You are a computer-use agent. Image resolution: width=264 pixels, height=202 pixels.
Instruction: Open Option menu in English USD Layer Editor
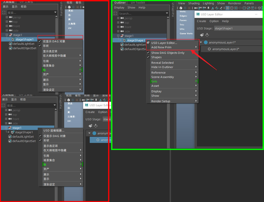tap(214, 21)
